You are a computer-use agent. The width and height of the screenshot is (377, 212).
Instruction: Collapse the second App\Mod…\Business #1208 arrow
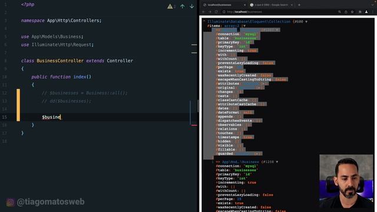coord(277,162)
